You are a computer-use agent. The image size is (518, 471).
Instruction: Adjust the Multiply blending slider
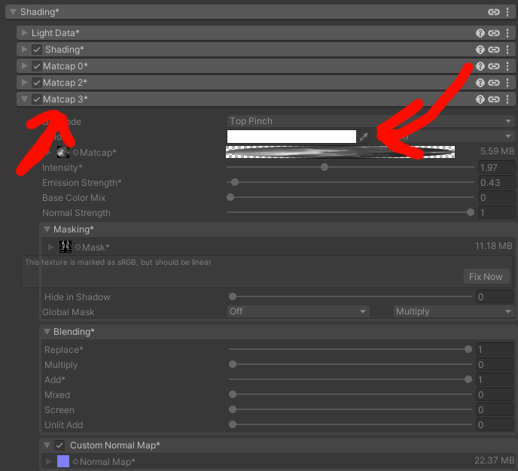tap(350, 364)
